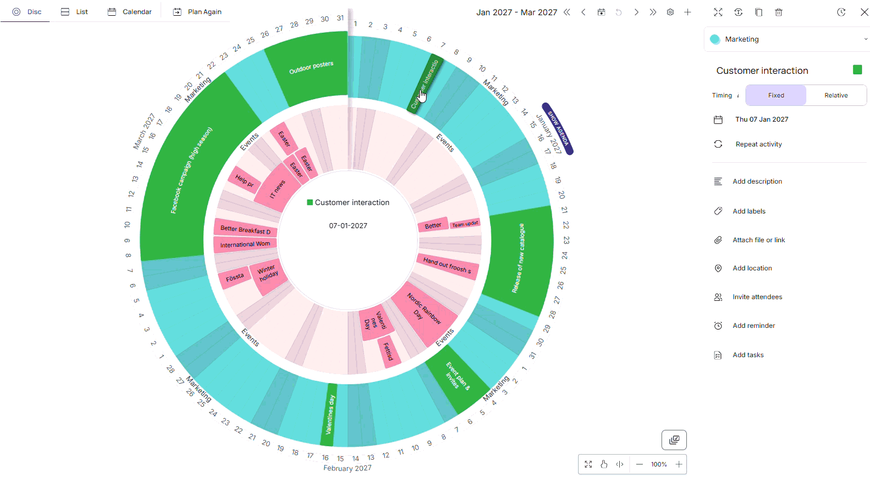The image size is (870, 480).
Task: Advance with the single right chevron
Action: pos(636,12)
